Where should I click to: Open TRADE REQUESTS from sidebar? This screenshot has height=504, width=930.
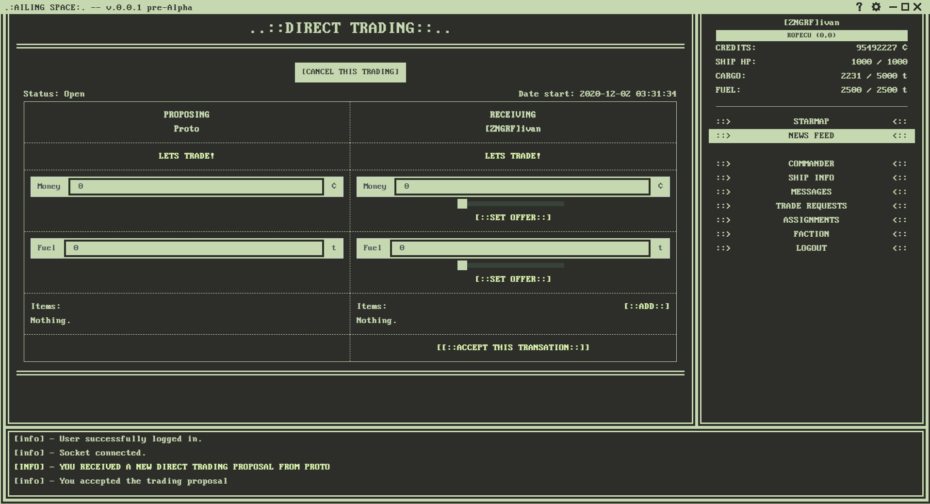click(811, 205)
